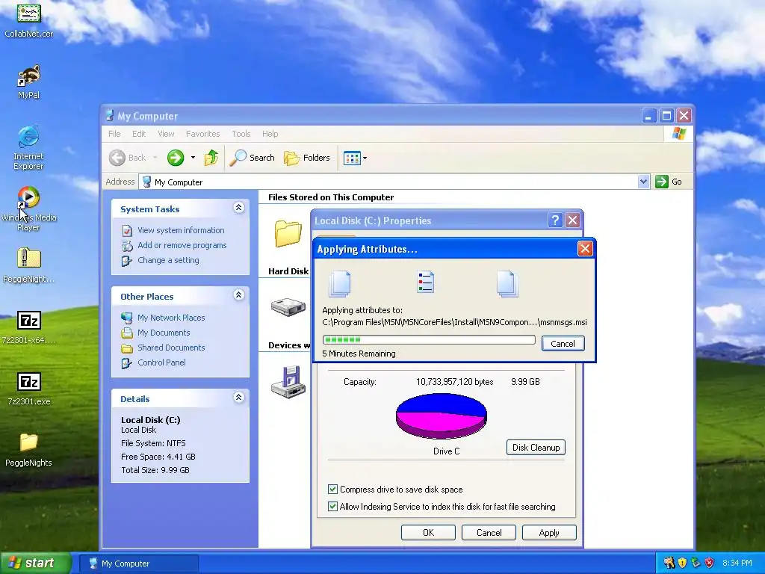Click the Disk Cleanup button

click(x=536, y=448)
